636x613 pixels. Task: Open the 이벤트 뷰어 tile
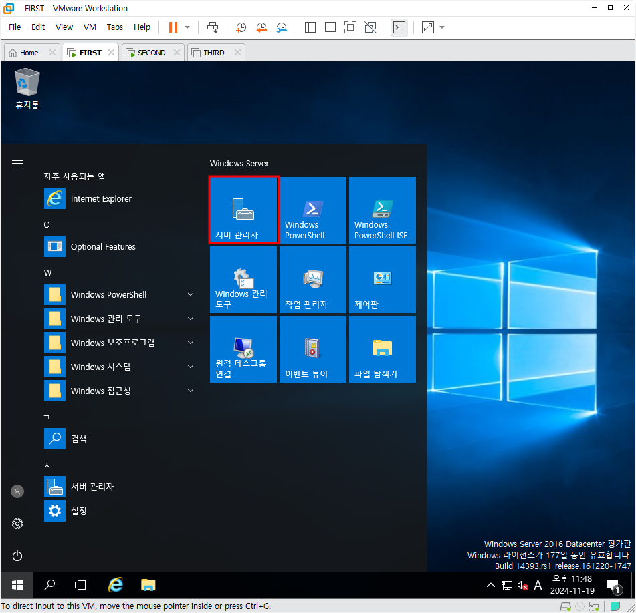tap(313, 349)
